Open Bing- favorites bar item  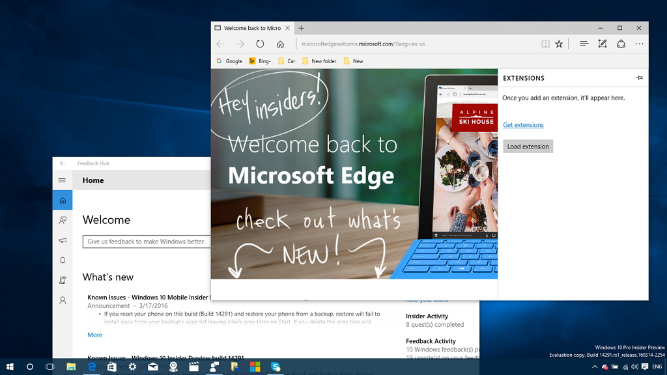[260, 61]
